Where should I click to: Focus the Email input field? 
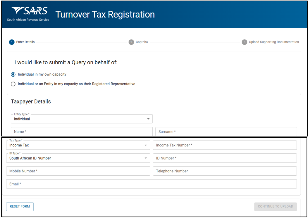pyautogui.click(x=151, y=184)
